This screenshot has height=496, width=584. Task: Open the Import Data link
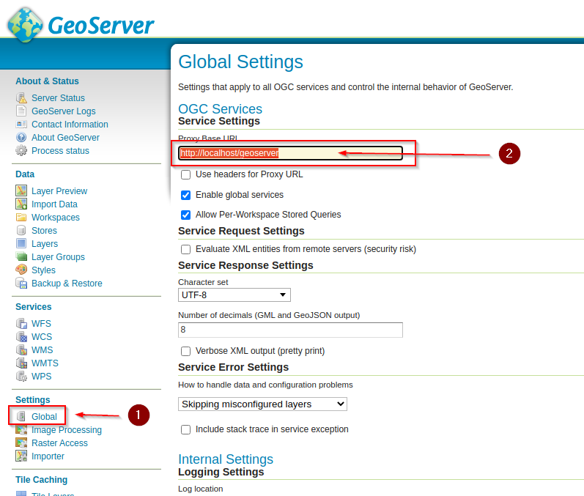[x=54, y=204]
